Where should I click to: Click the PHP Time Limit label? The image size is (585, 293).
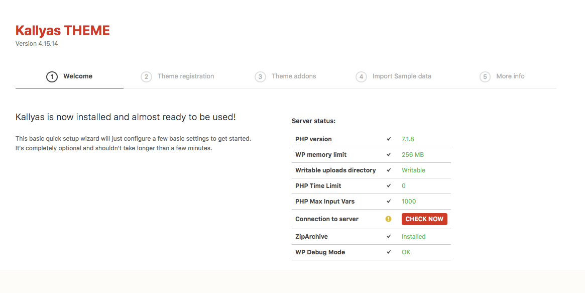click(x=318, y=186)
